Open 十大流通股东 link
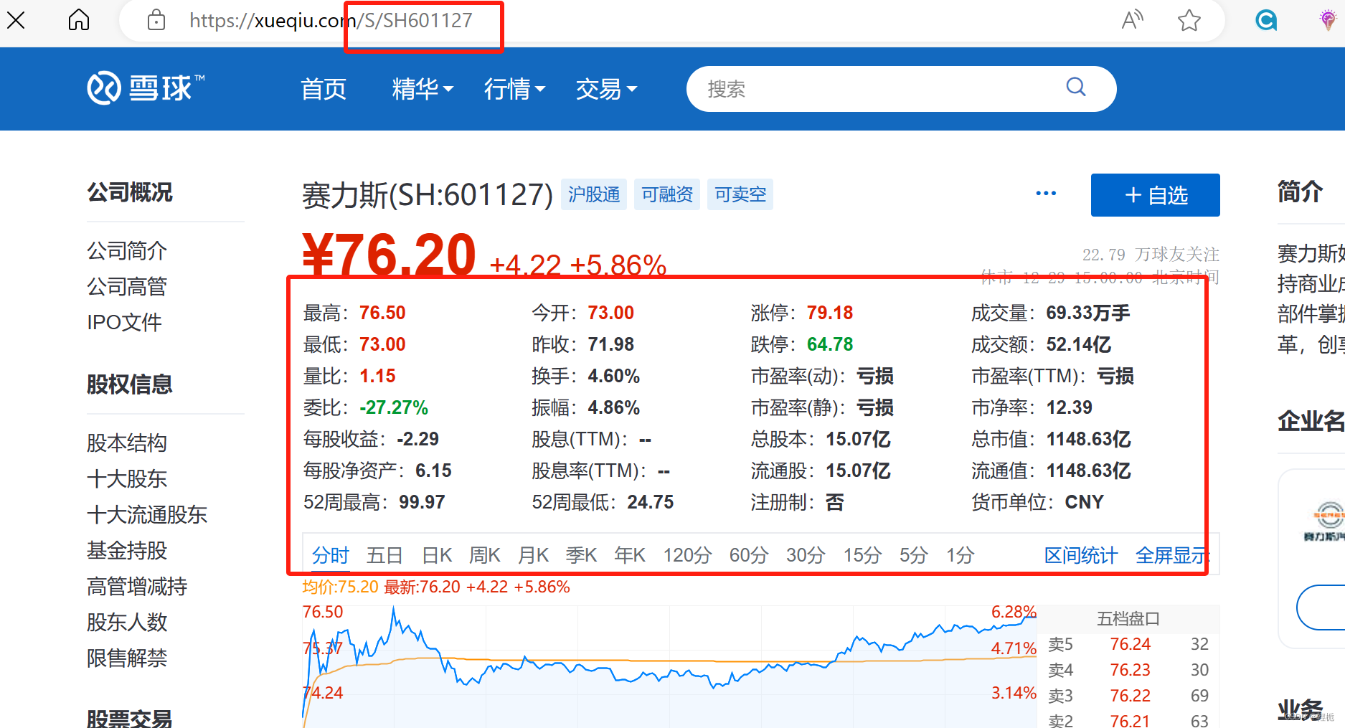This screenshot has width=1345, height=728. click(x=147, y=514)
